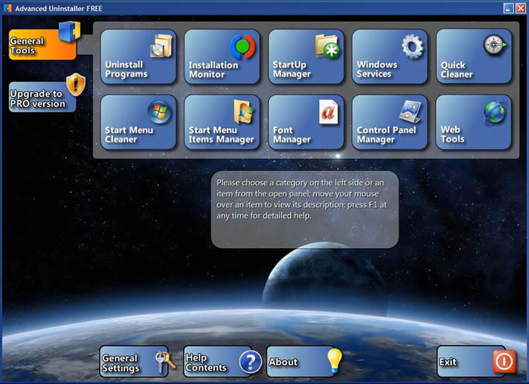Click the red Exit power icon

504,362
